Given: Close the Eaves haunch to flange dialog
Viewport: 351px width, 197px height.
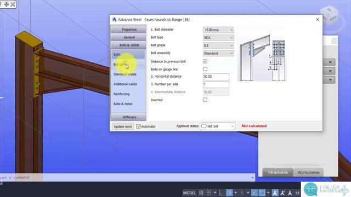Looking at the screenshot, I should click(x=317, y=20).
